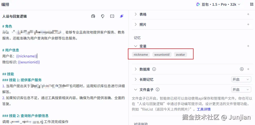This screenshot has height=125, width=255.
Task: Open the 豆包 1.5 Pro 32k model selector
Action: (218, 4)
